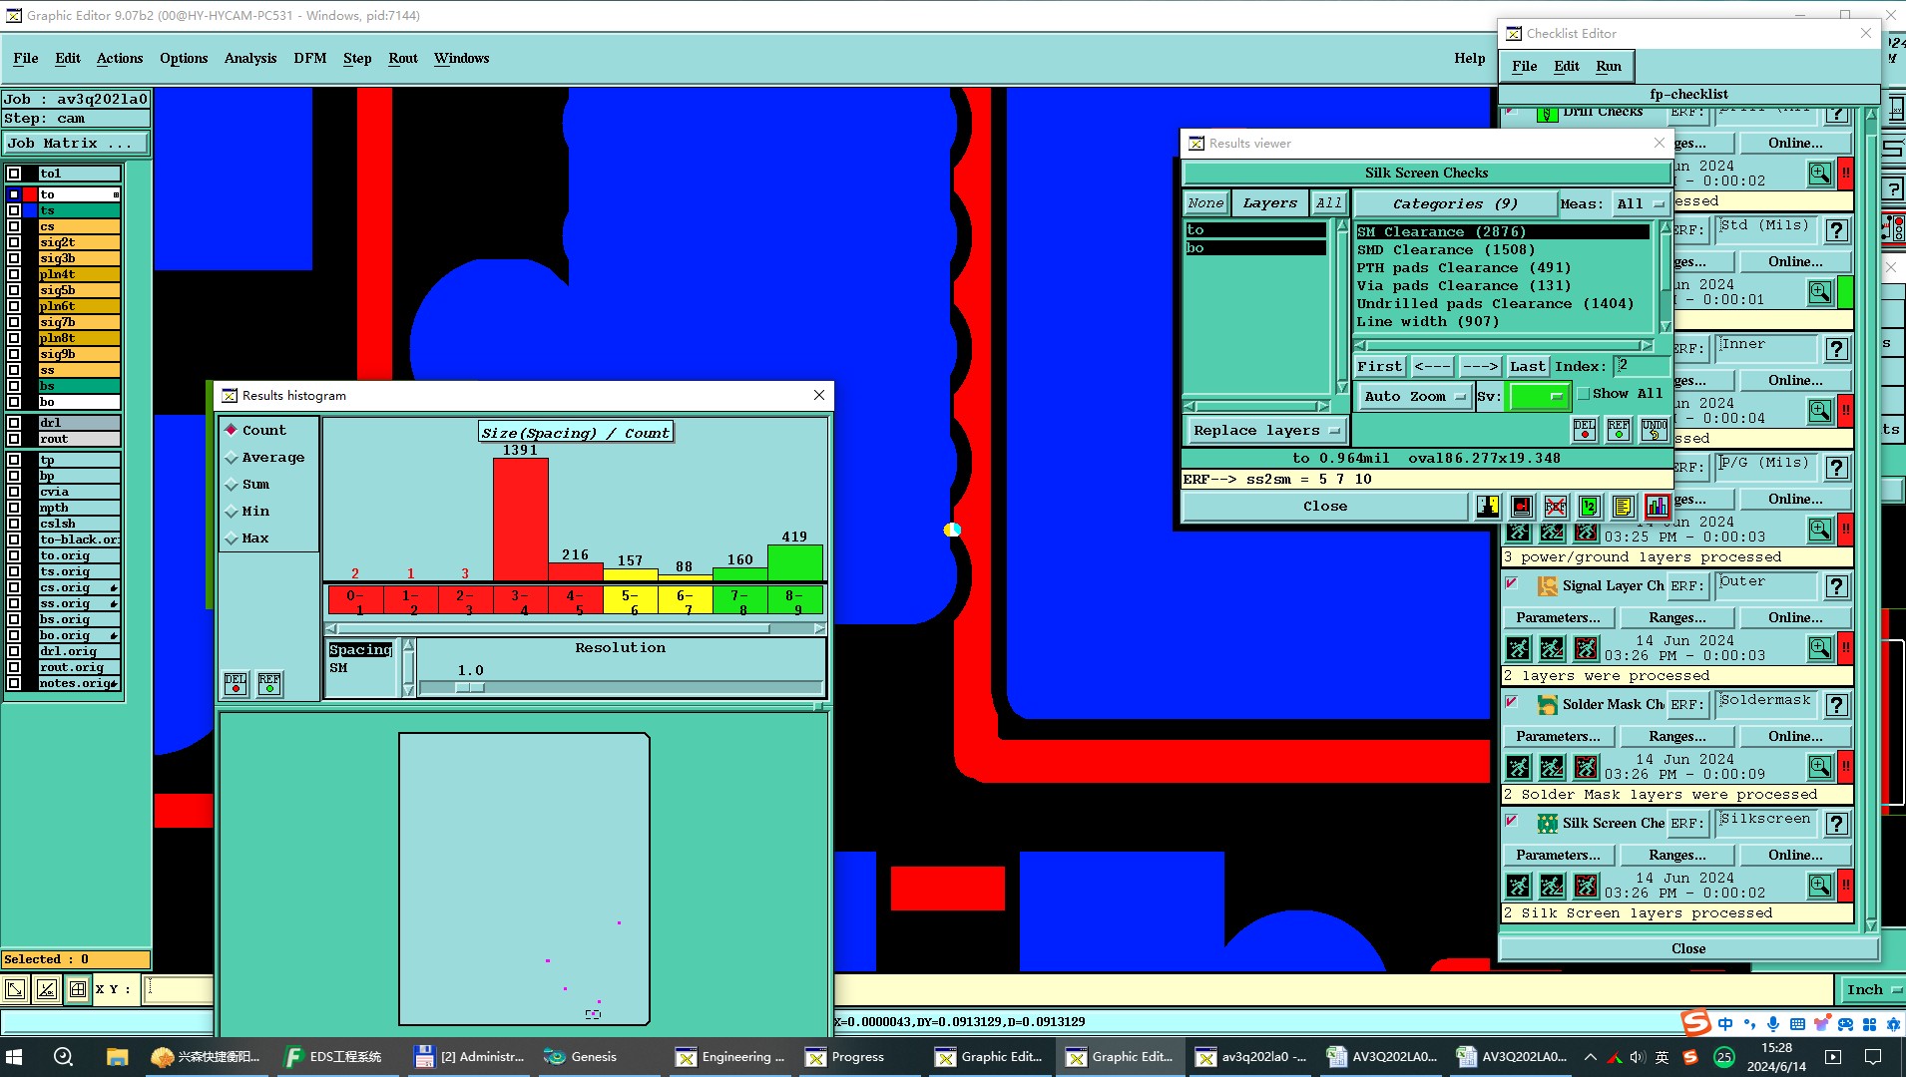Toggle the Signal Layer Checks checkbox
The height and width of the screenshot is (1077, 1906).
click(x=1512, y=584)
